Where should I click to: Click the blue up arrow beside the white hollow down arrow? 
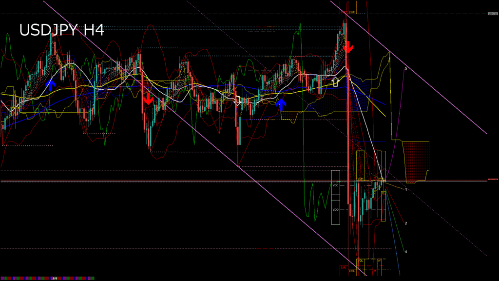point(281,104)
